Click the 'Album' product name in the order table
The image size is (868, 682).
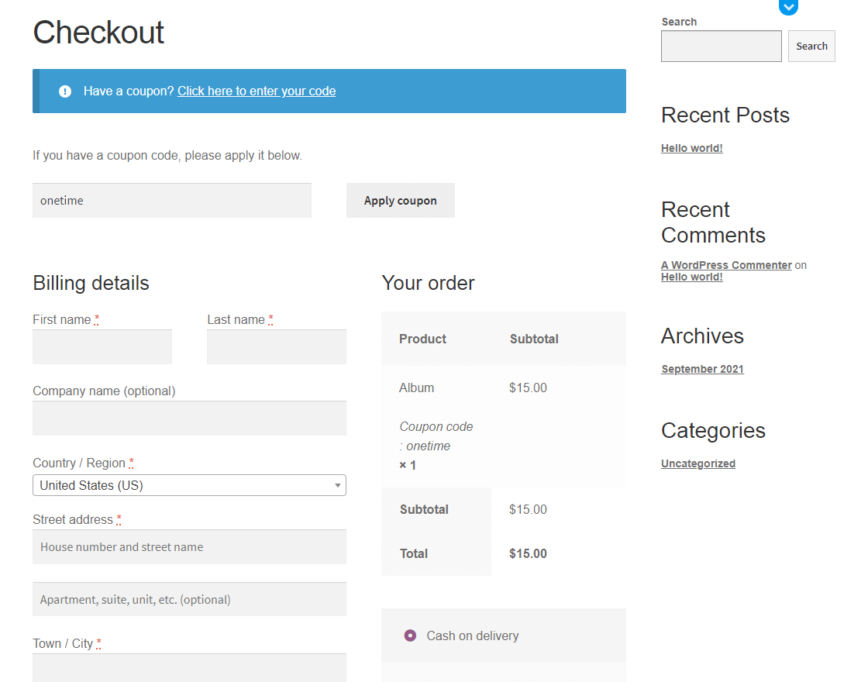[x=416, y=388]
